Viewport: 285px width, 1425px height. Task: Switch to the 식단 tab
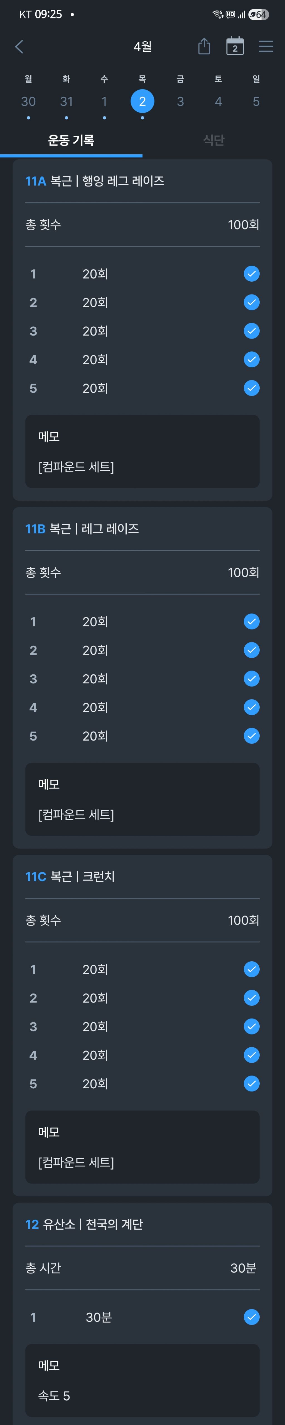[213, 140]
